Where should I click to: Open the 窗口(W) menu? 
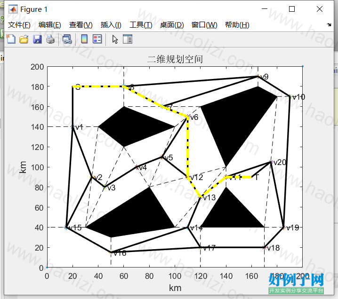[204, 25]
